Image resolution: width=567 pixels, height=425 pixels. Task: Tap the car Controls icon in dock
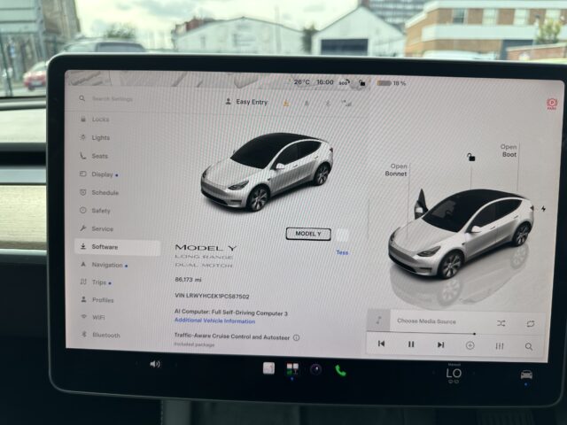click(526, 375)
